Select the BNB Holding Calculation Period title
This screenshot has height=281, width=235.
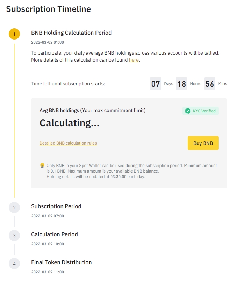pyautogui.click(x=71, y=33)
